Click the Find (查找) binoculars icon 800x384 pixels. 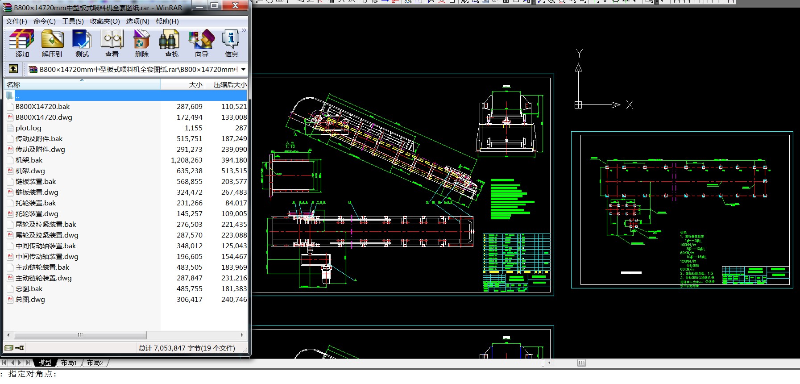click(171, 43)
